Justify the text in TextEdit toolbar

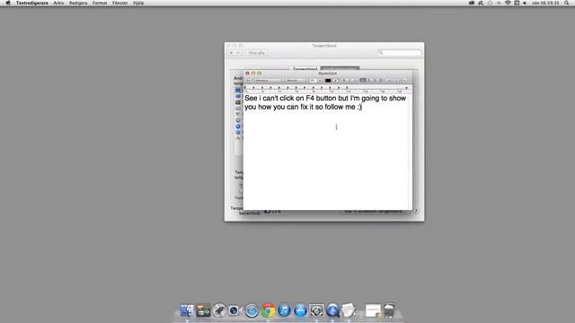tap(381, 80)
